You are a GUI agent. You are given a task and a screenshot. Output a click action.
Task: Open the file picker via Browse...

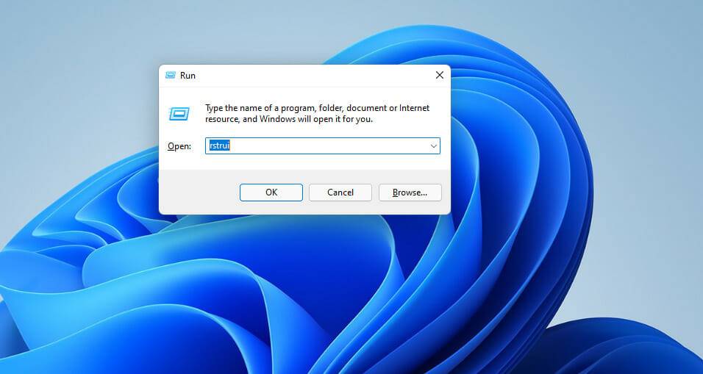[410, 193]
